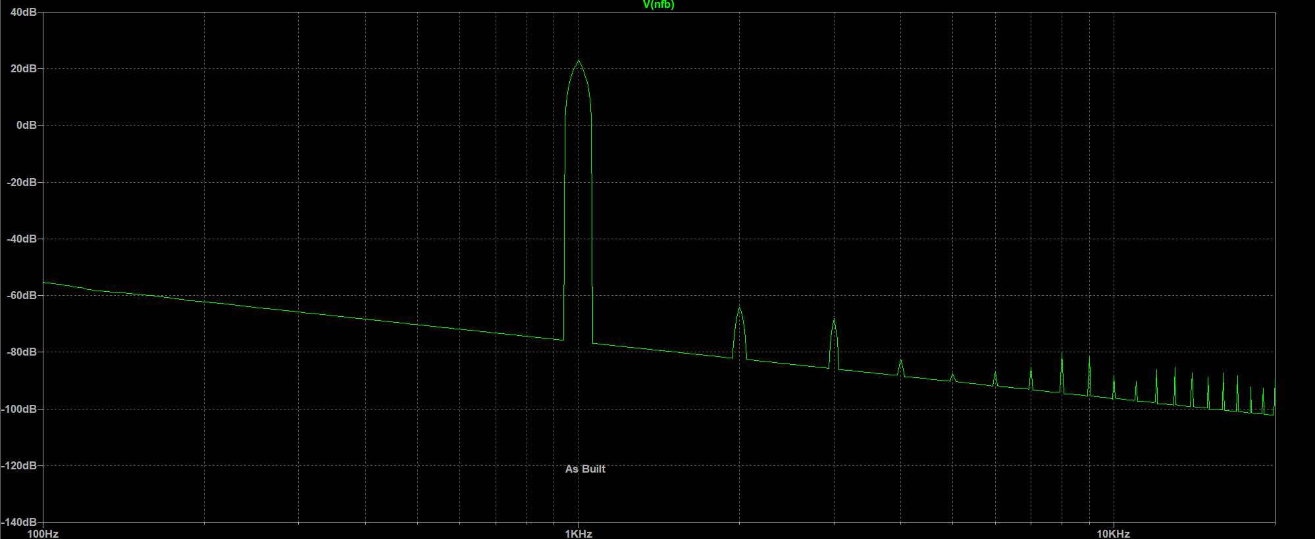Click the 10KHz frequency axis label
The height and width of the screenshot is (539, 1315).
coord(1113,534)
